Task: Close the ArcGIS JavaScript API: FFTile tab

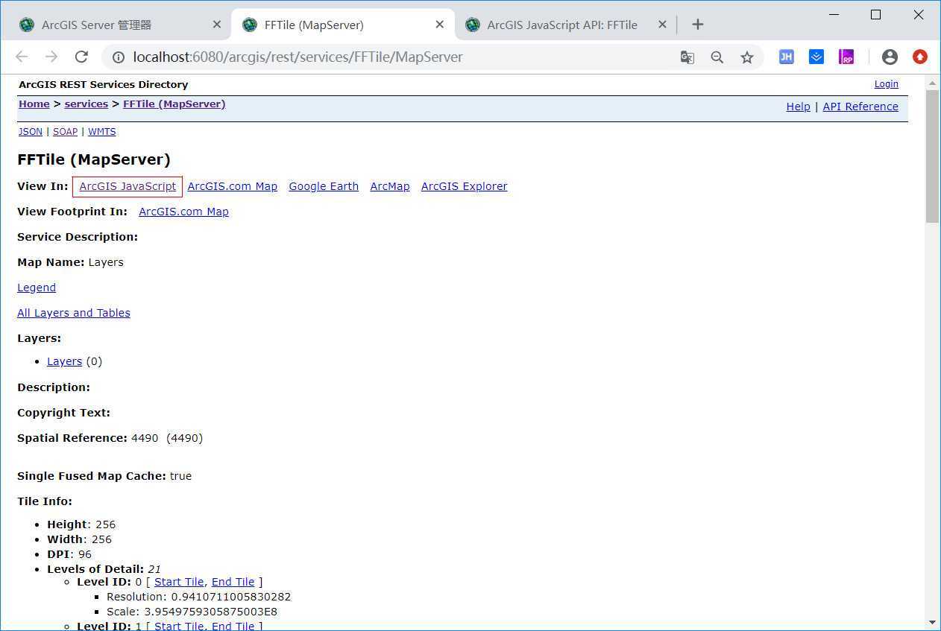Action: (x=662, y=25)
